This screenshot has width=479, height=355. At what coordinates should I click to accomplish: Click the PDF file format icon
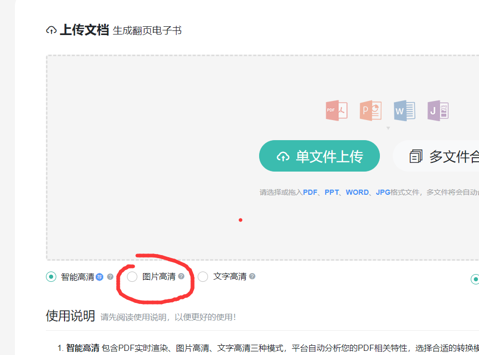[x=337, y=111]
